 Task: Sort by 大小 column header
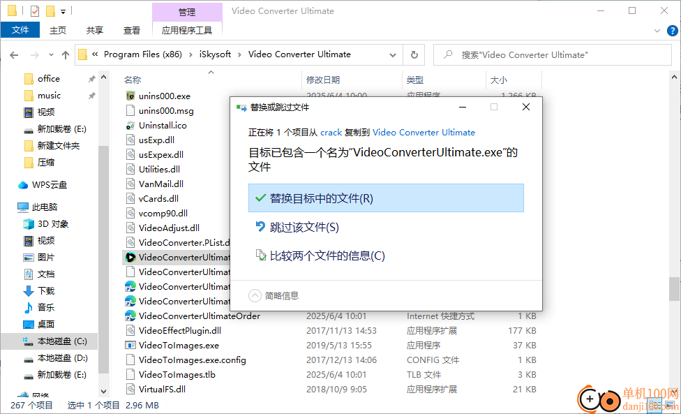click(498, 80)
